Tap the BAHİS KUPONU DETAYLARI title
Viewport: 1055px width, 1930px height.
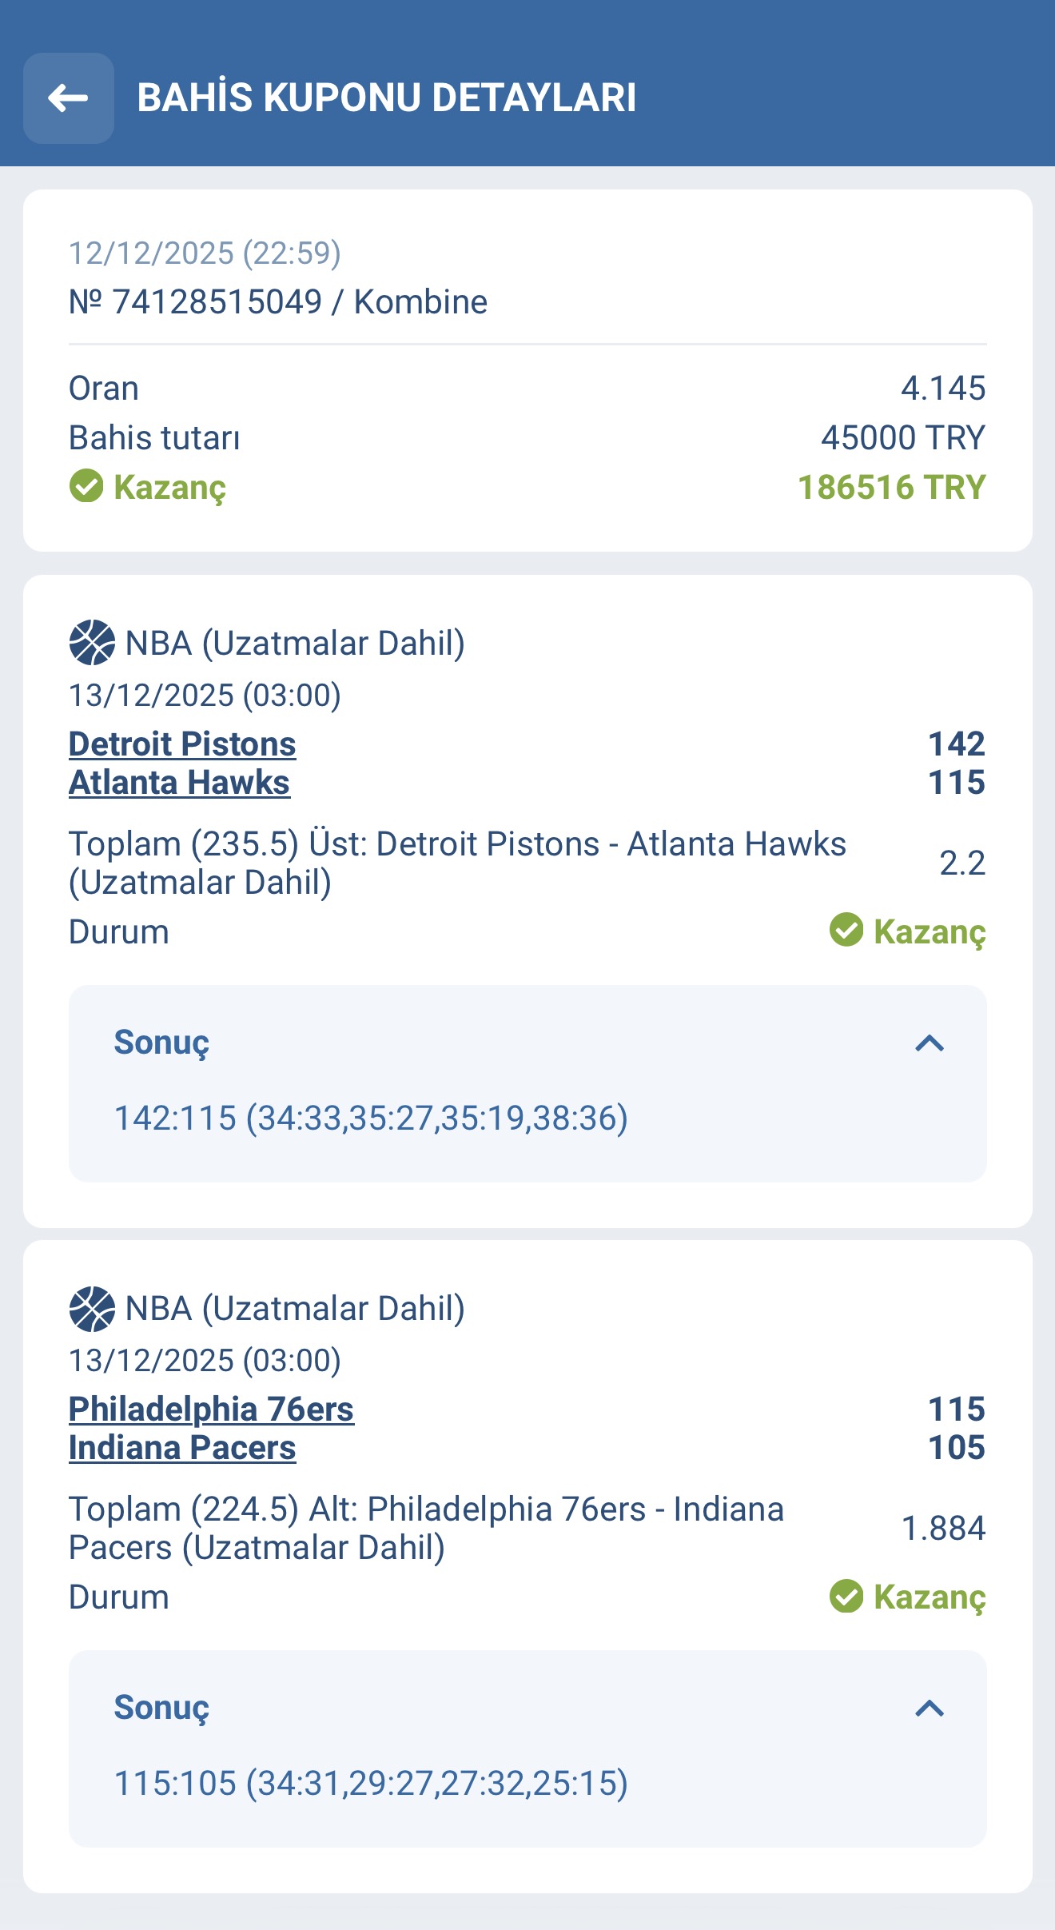point(387,98)
